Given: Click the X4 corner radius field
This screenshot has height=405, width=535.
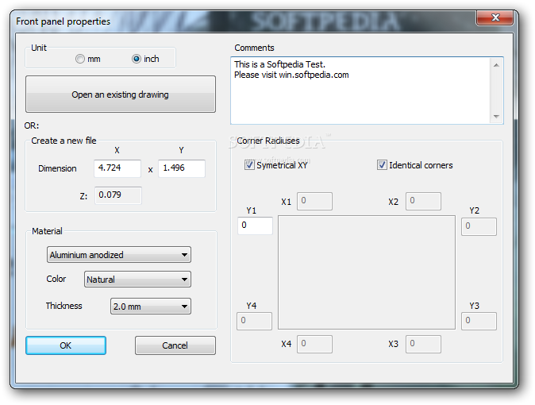Looking at the screenshot, I should (314, 344).
